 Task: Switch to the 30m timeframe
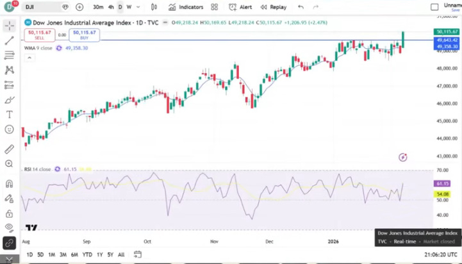click(98, 7)
